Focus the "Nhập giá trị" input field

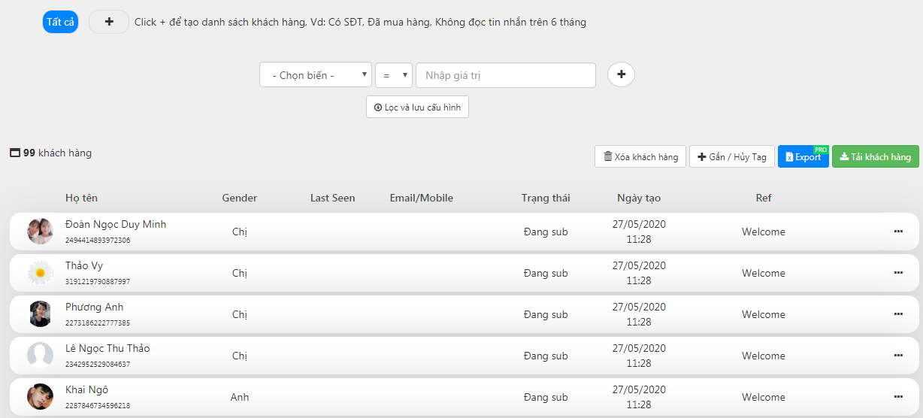[x=506, y=75]
